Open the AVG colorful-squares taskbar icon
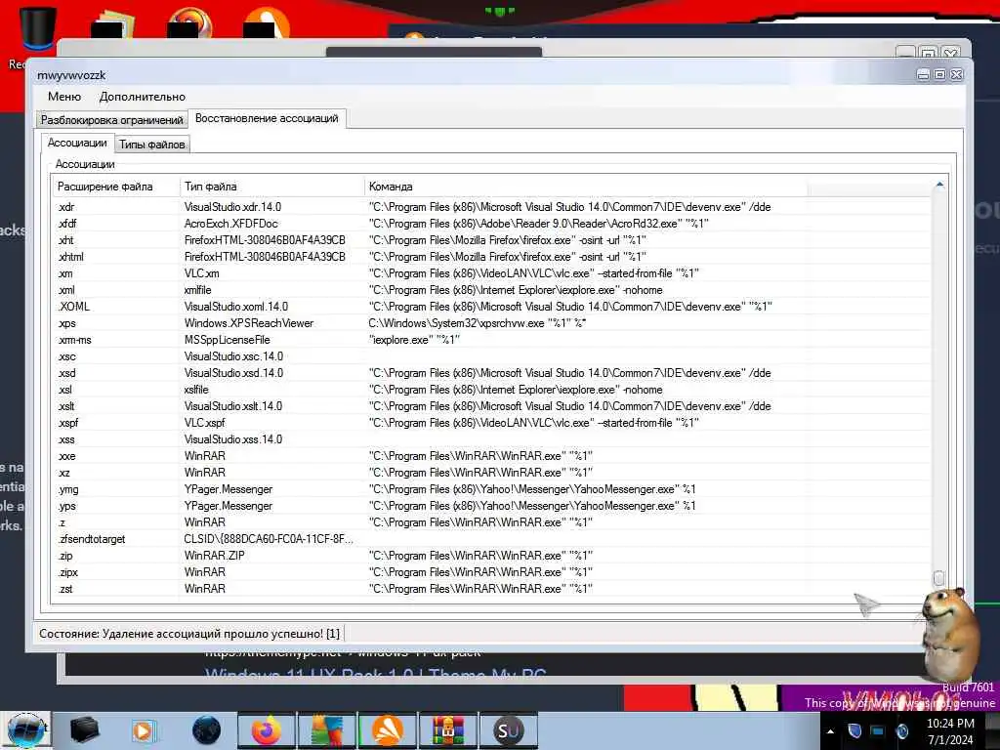Image resolution: width=1000 pixels, height=750 pixels. tap(326, 730)
